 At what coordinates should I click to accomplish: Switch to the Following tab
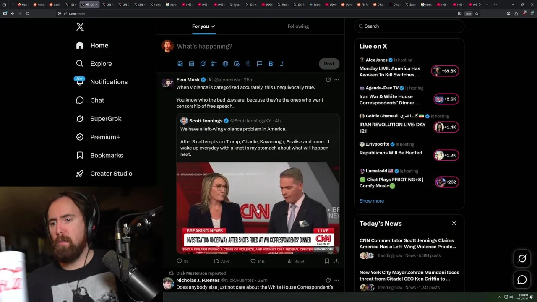pyautogui.click(x=298, y=26)
